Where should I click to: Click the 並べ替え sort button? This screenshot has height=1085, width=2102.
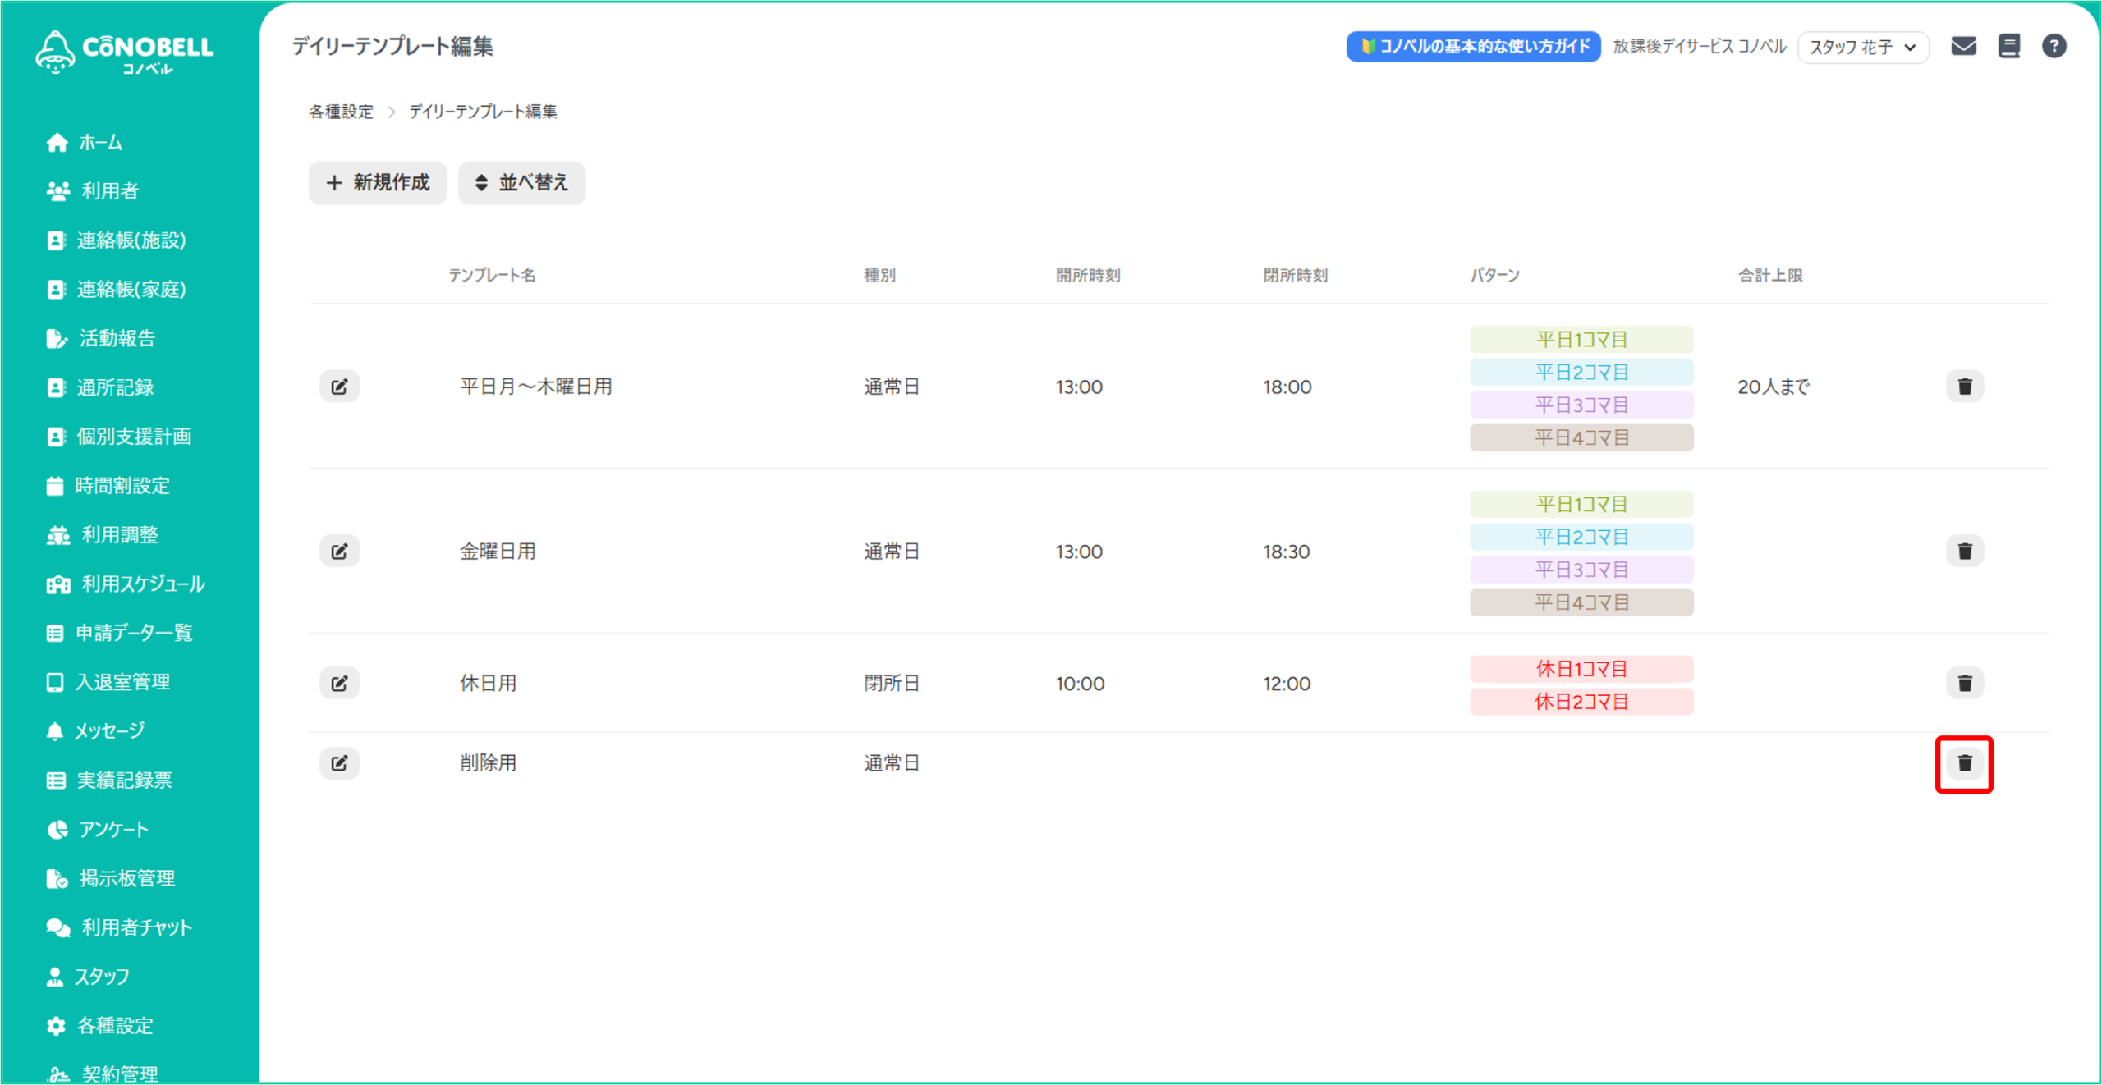521,182
